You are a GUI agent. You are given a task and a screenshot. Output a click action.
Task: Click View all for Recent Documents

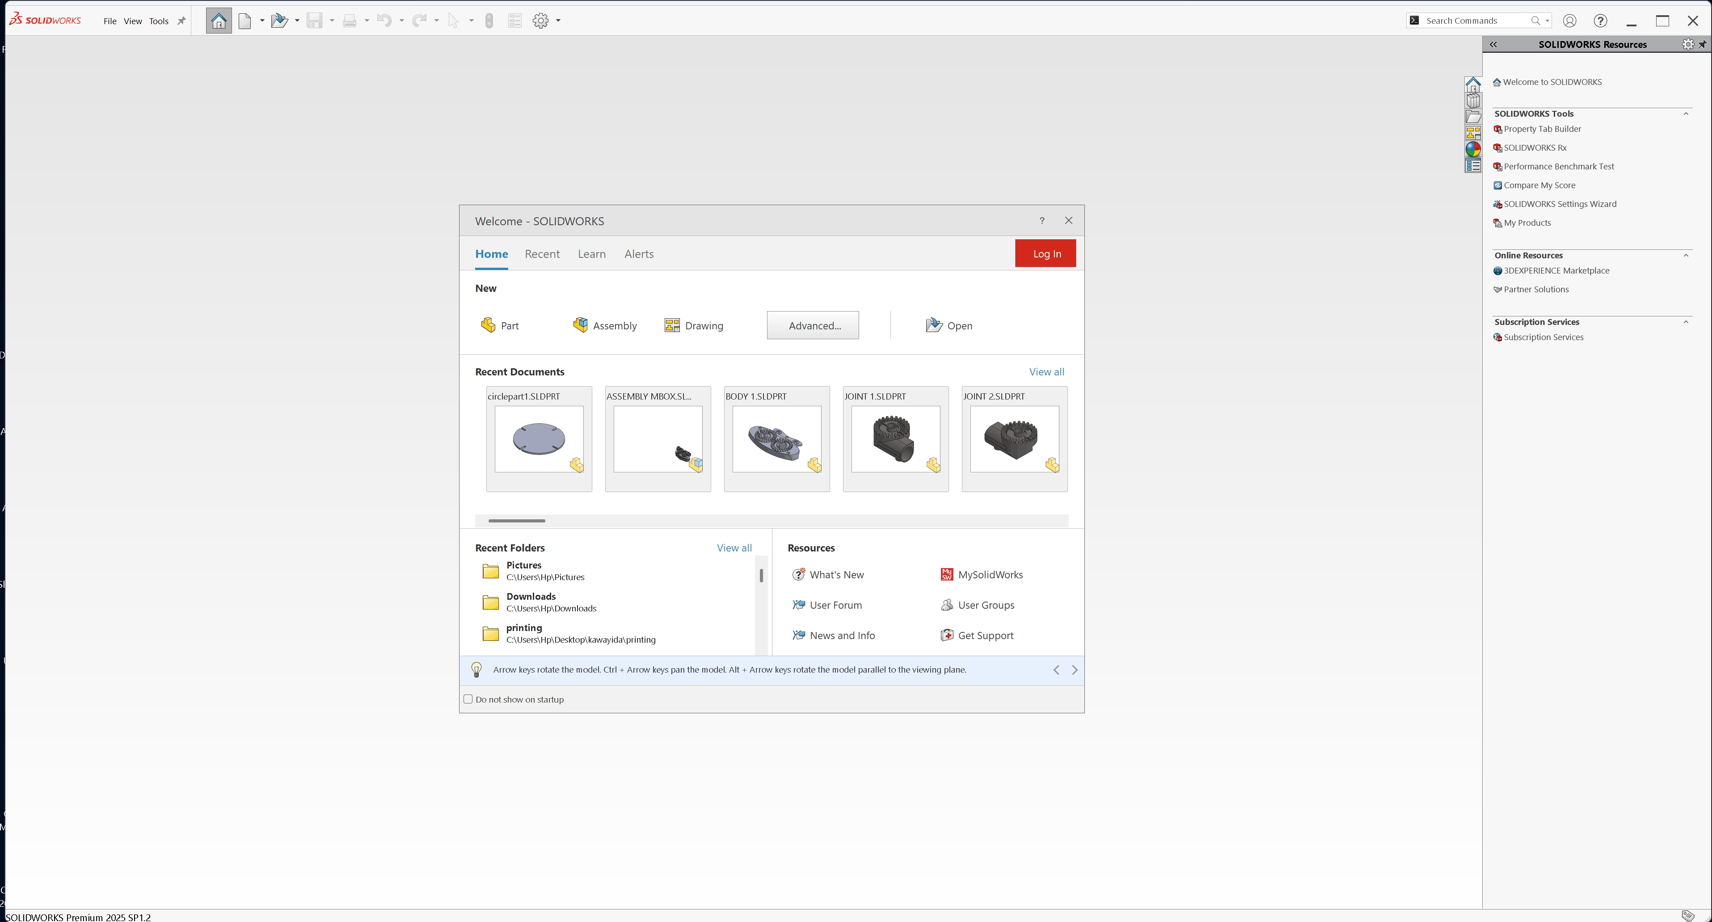[x=1046, y=372]
